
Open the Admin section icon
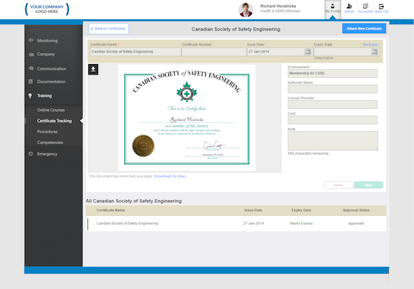coord(349,8)
